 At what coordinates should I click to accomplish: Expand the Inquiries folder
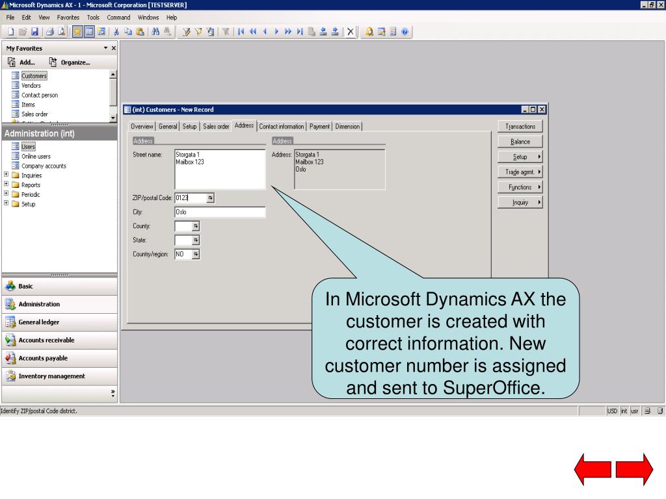coord(6,174)
